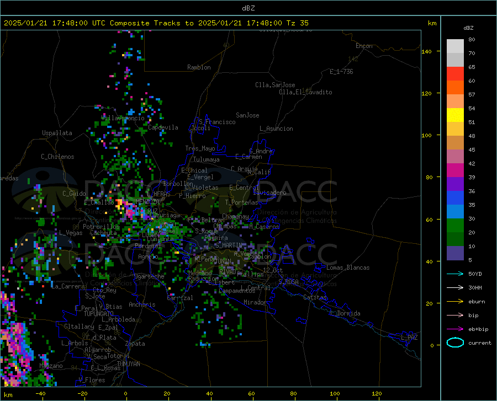Click the 'TUNUYAN' map label
Image resolution: width=497 pixels, height=401 pixels.
click(128, 364)
